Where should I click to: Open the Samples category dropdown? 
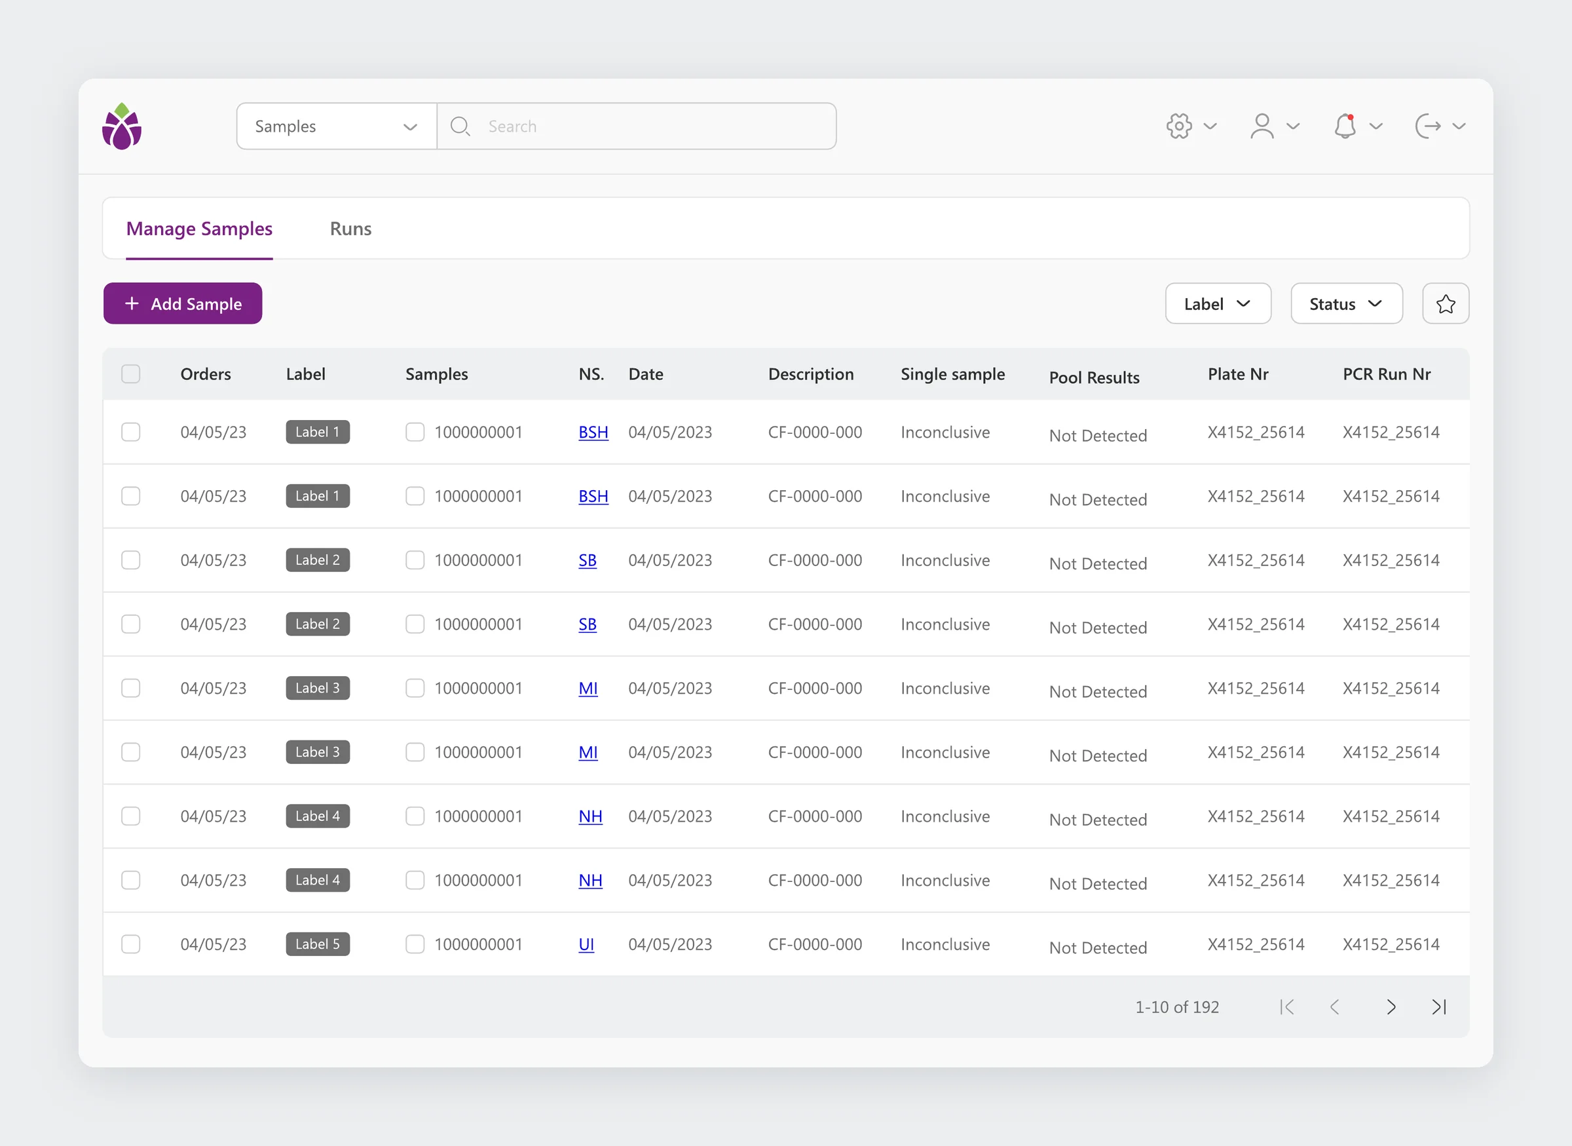pos(337,126)
